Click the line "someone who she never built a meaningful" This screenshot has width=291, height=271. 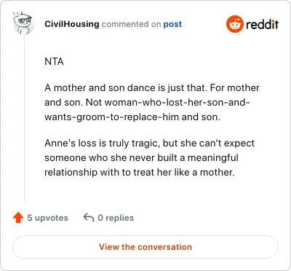pyautogui.click(x=141, y=158)
